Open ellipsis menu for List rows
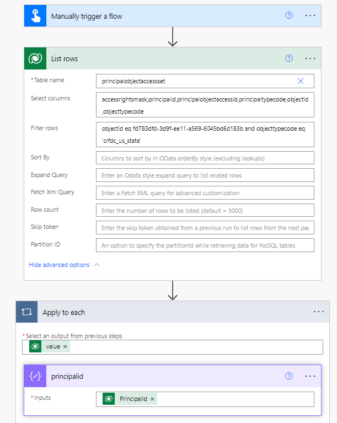Screen dimensions: 337x423 coord(311,58)
